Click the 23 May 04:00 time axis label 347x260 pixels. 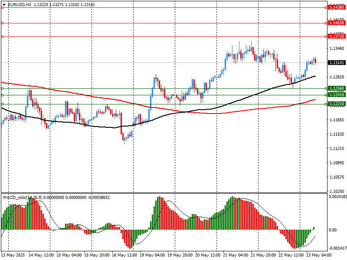pos(319,255)
